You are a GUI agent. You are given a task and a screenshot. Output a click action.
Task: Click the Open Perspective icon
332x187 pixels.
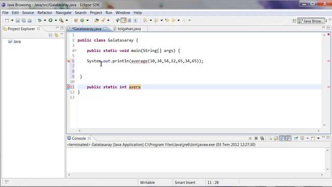(x=294, y=21)
